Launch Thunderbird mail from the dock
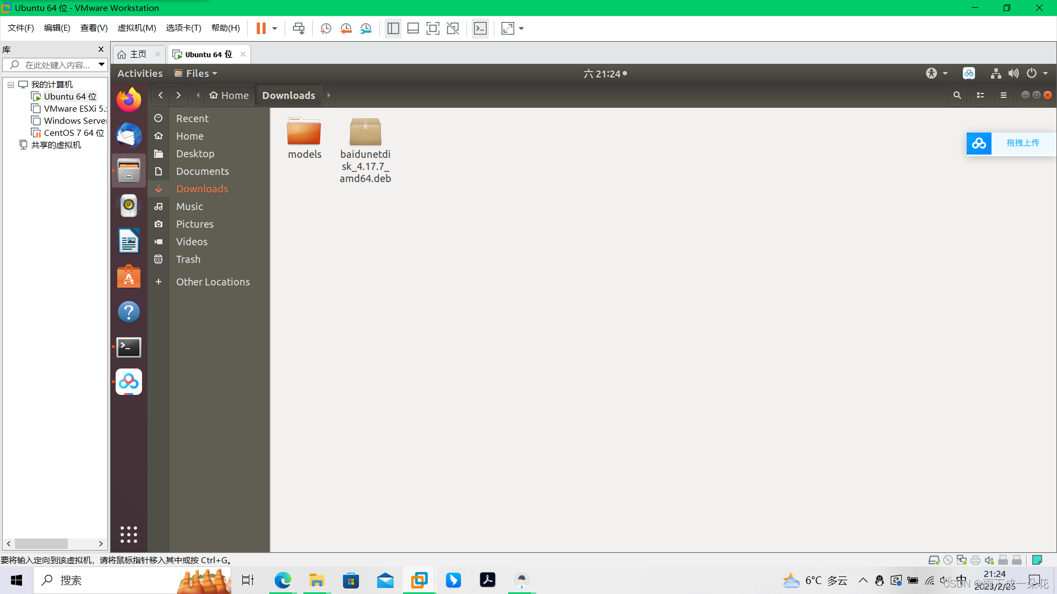 point(129,135)
